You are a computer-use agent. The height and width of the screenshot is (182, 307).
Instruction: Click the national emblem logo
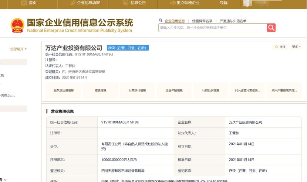click(17, 25)
